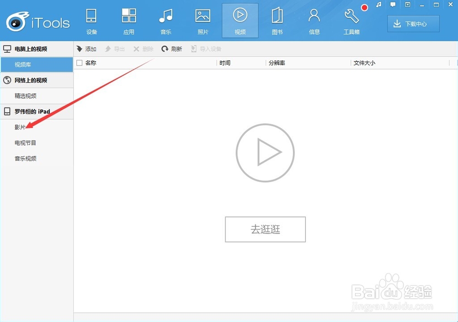Click 导入设备 (Import to device) button
This screenshot has width=458, height=322.
click(x=206, y=49)
